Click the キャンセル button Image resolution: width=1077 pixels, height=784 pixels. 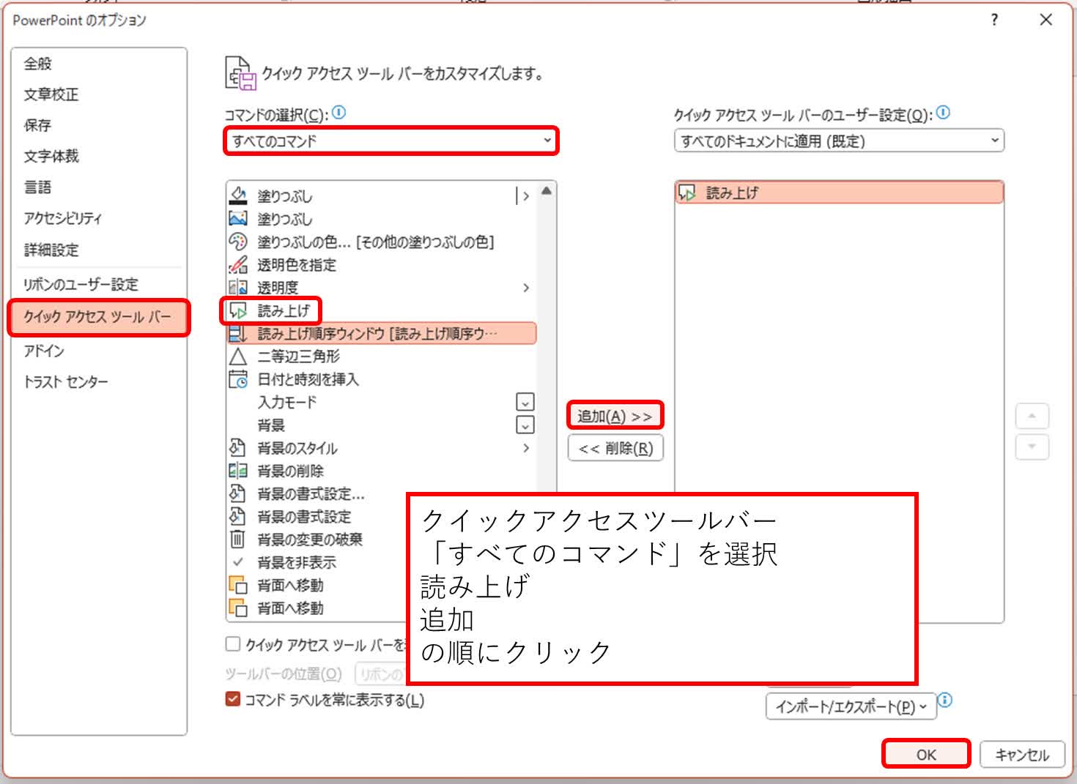pyautogui.click(x=1022, y=755)
